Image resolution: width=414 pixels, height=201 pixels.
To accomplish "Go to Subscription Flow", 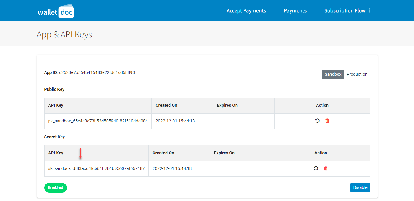I will [345, 10].
